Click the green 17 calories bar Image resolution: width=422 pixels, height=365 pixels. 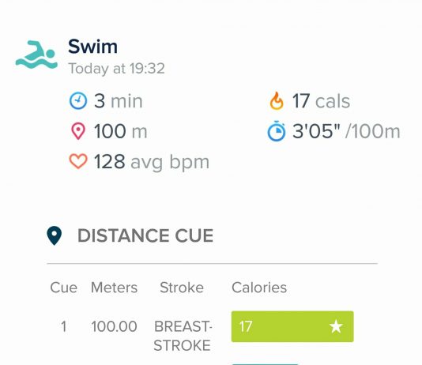tap(292, 326)
